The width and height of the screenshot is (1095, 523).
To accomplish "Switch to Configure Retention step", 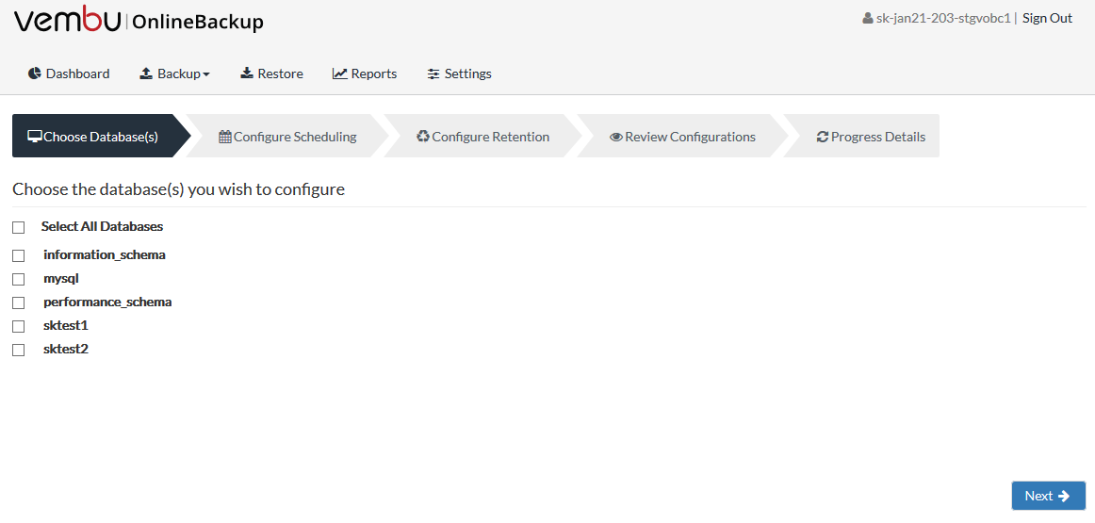I will click(483, 136).
